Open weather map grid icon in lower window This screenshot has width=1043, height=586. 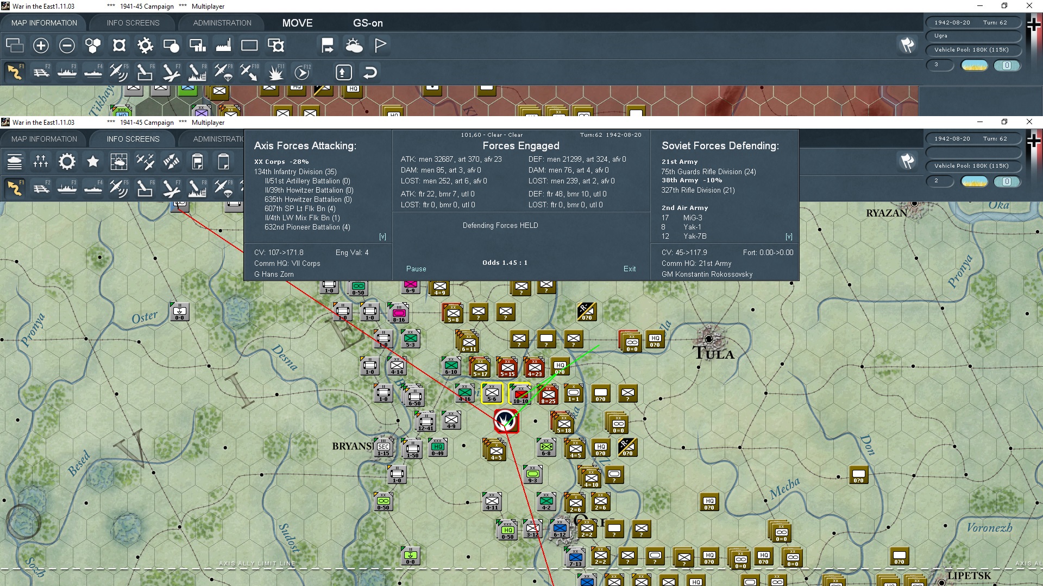[119, 162]
